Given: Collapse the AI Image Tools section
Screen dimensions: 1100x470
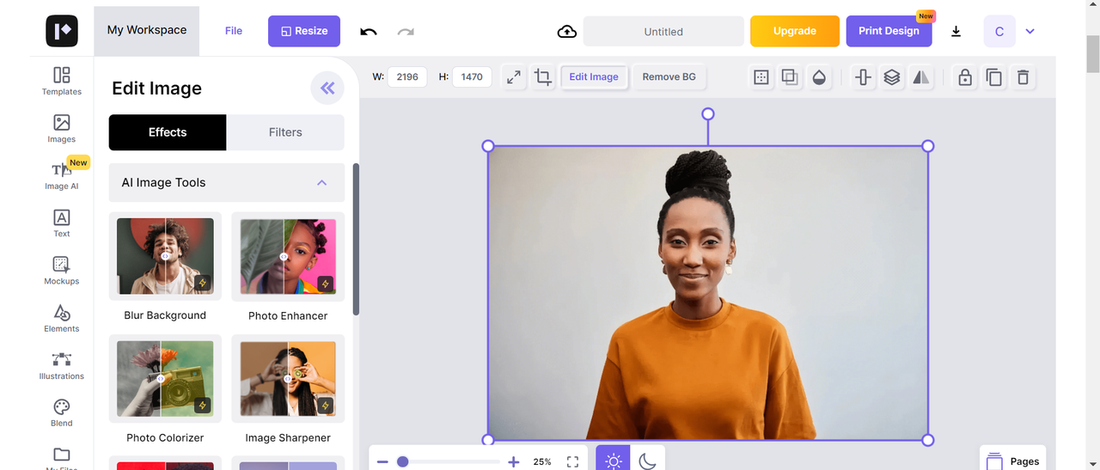Looking at the screenshot, I should [322, 182].
